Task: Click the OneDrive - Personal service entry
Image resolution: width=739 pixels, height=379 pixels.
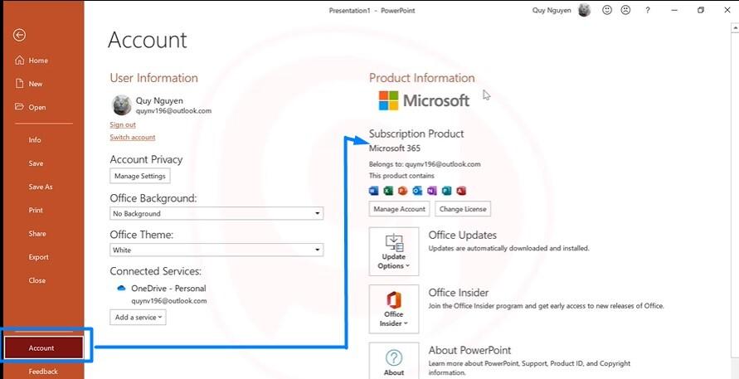Action: click(x=168, y=289)
